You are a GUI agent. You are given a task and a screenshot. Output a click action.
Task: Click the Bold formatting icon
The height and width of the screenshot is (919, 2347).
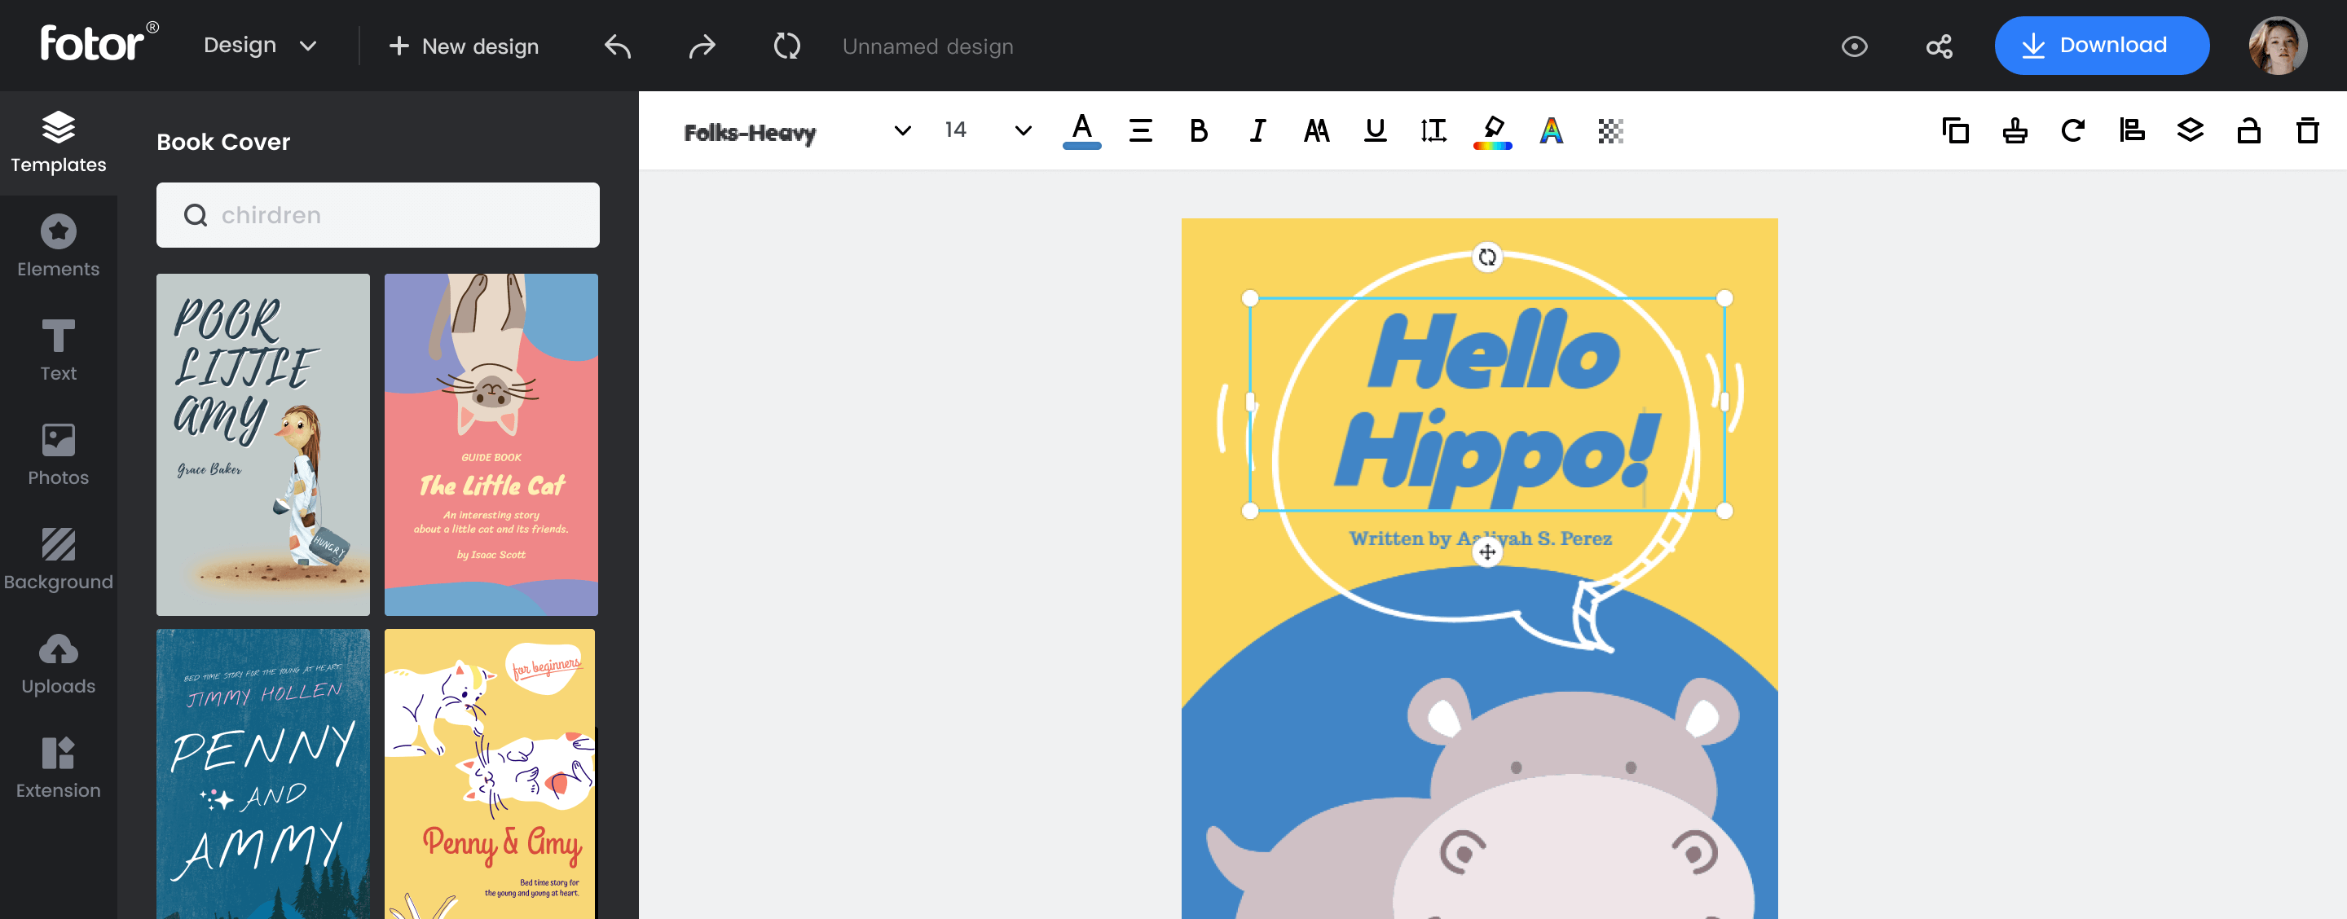pos(1197,130)
